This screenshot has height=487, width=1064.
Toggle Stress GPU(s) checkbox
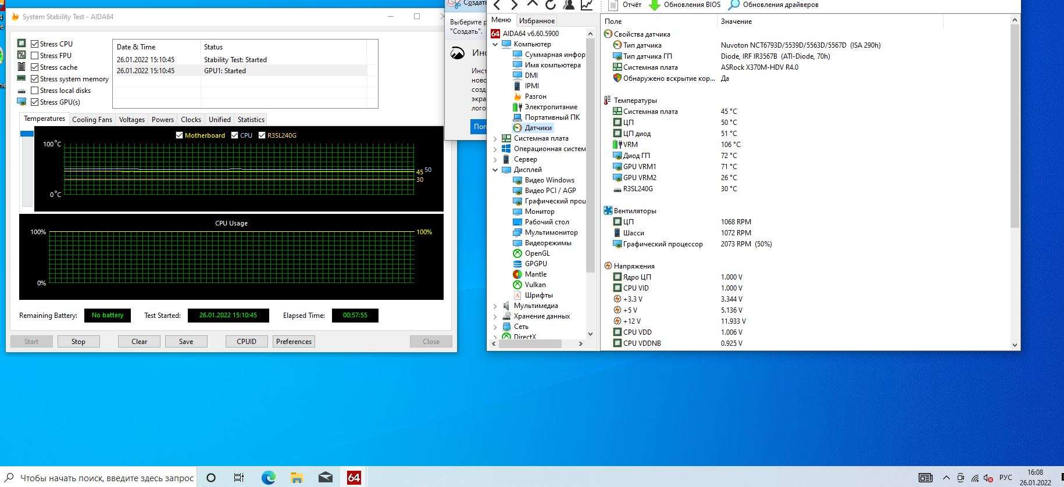coord(35,102)
